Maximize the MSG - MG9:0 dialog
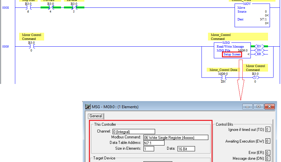Image resolution: width=281 pixels, height=162 pixels. pyautogui.click(x=258, y=107)
